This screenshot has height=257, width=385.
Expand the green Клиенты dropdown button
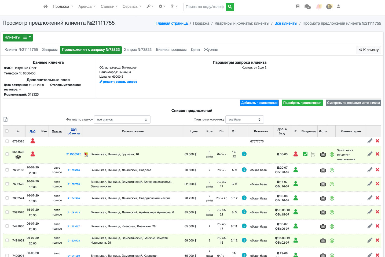[x=18, y=37]
